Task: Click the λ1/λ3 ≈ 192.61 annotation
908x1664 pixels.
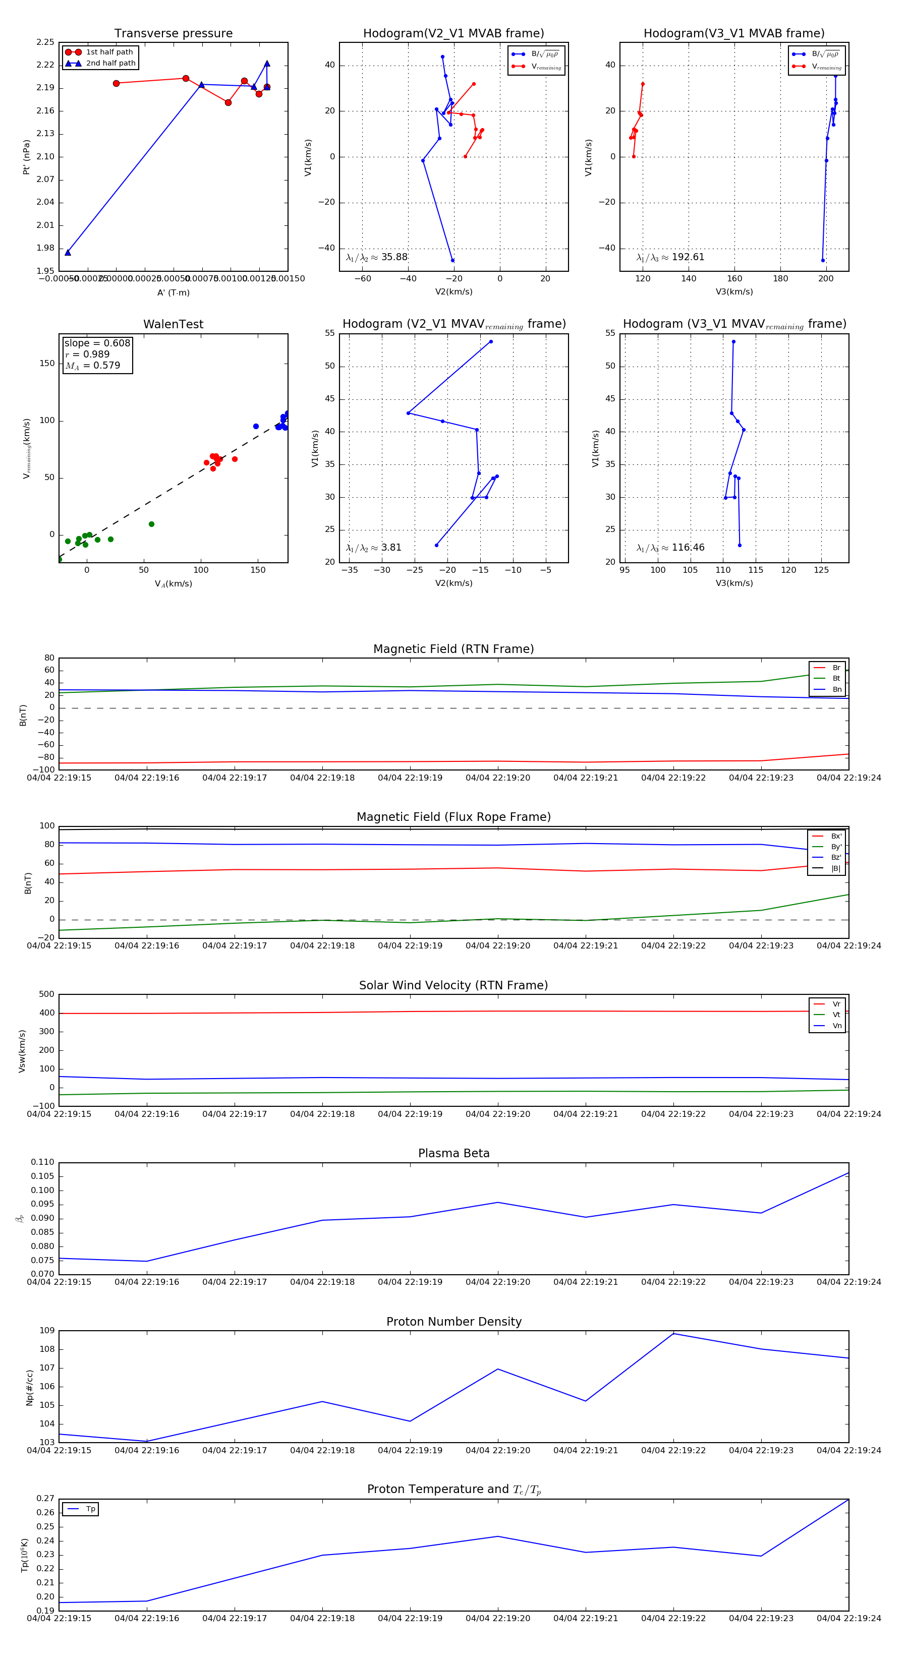Action: point(670,257)
